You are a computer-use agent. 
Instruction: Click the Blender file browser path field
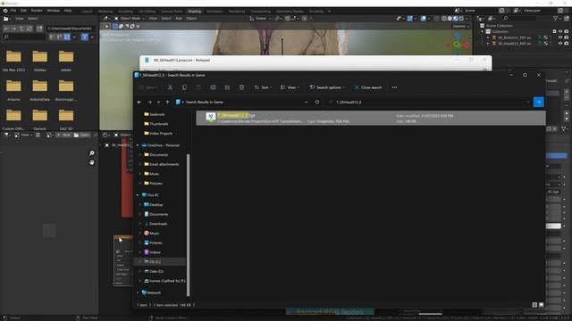[x=71, y=28]
